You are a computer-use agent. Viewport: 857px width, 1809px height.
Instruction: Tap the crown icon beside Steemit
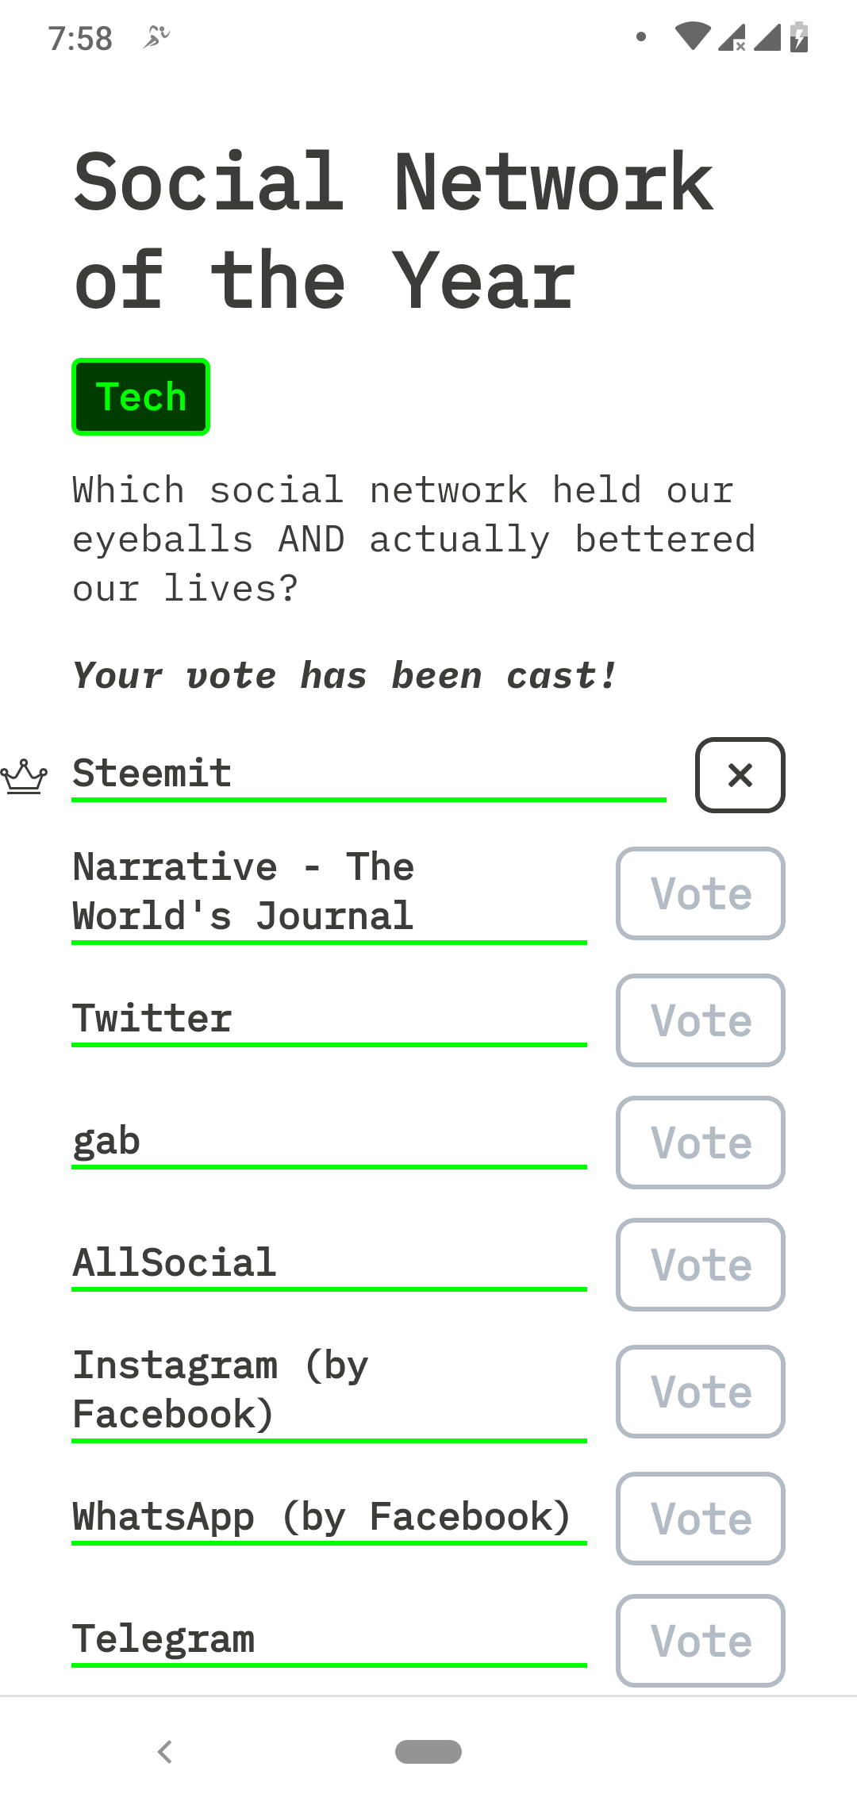(24, 777)
